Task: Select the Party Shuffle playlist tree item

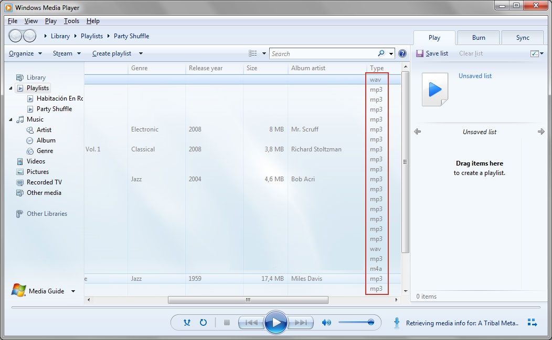Action: [x=54, y=109]
